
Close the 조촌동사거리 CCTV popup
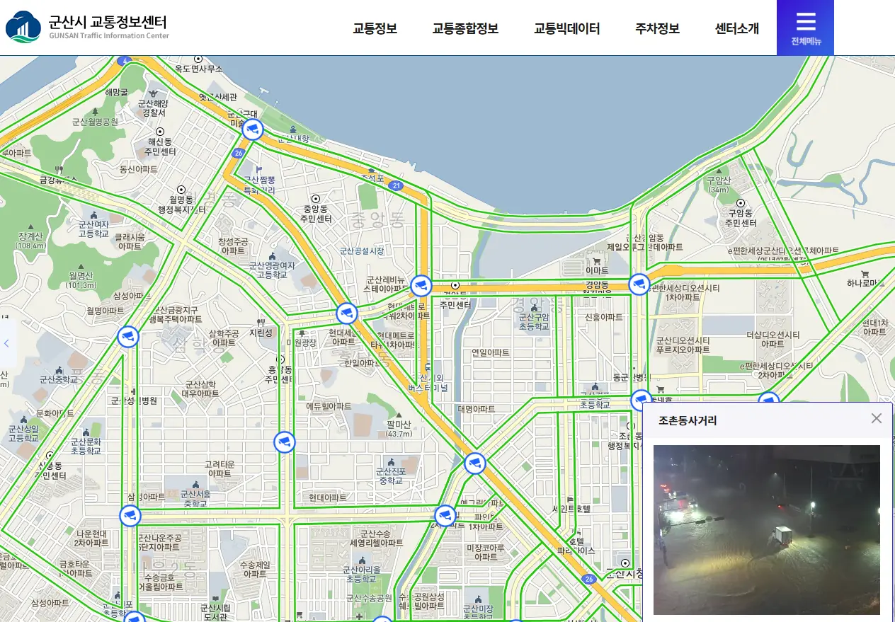pos(876,418)
